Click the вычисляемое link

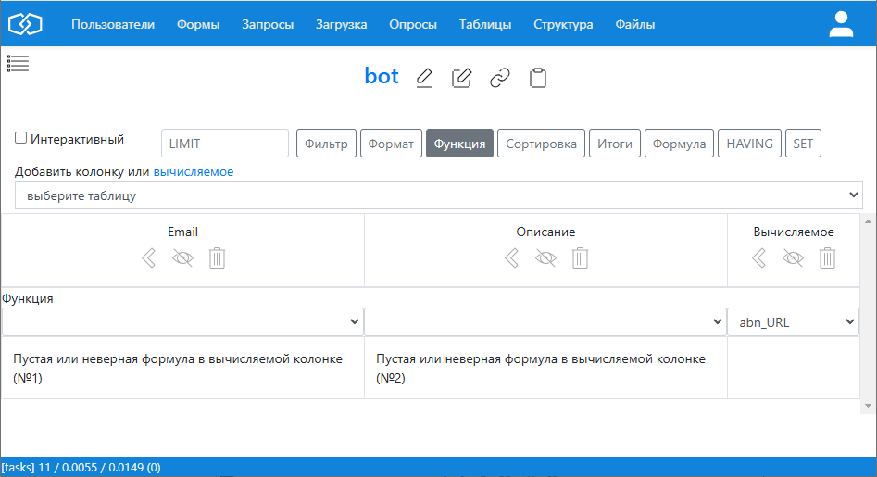click(194, 171)
